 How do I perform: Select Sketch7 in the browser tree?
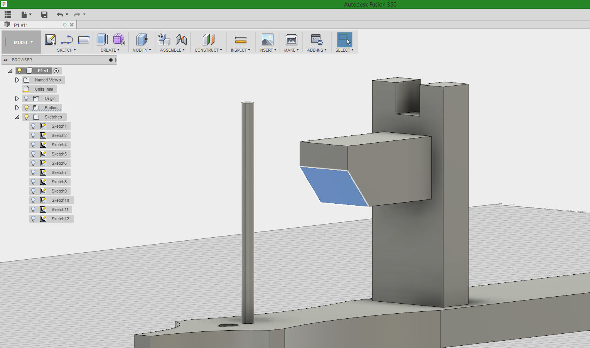click(59, 172)
